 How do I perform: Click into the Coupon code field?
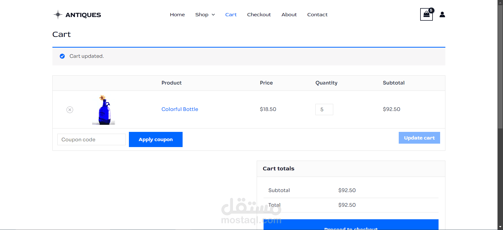(x=91, y=139)
